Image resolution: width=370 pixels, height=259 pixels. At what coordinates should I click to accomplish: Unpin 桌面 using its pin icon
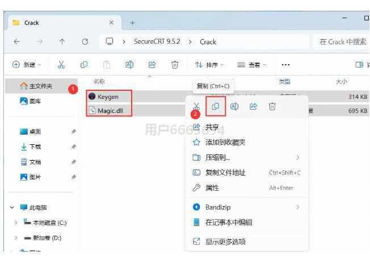click(x=73, y=132)
